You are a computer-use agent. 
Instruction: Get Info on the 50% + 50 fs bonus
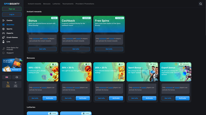tap(35, 98)
